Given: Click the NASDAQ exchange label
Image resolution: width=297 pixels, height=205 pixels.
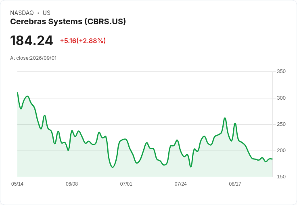Looking at the screenshot, I should [x=22, y=13].
